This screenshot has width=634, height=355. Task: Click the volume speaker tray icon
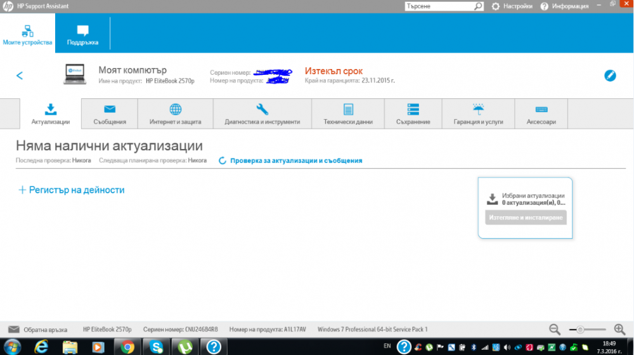pyautogui.click(x=507, y=347)
